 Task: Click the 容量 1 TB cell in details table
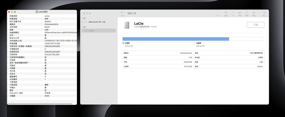point(158,58)
